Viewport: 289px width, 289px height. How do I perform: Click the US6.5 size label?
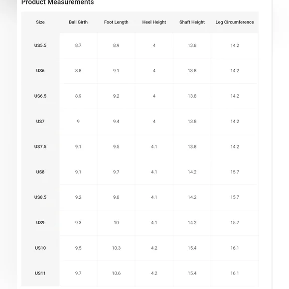point(40,96)
